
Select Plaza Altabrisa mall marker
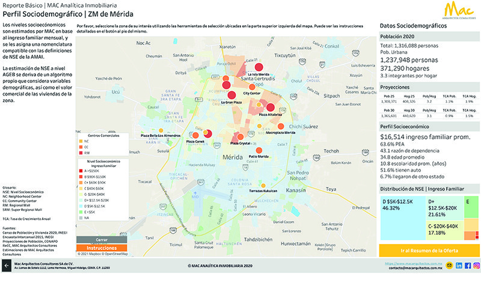pos(271,108)
